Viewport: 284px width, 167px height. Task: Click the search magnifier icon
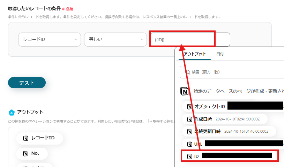click(x=188, y=72)
